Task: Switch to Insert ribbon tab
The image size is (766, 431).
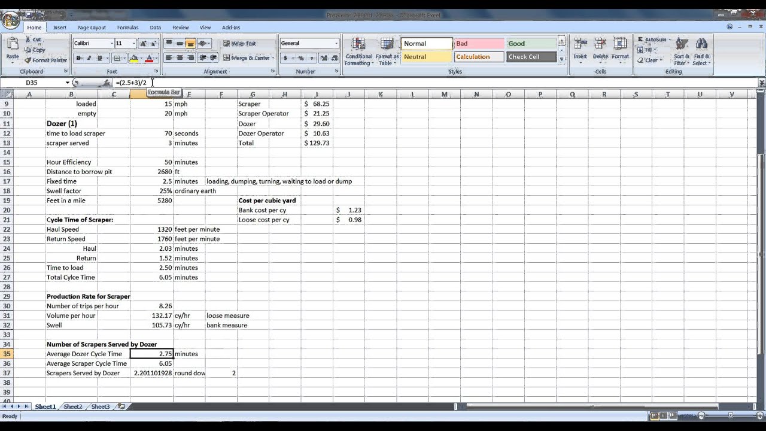Action: click(59, 28)
